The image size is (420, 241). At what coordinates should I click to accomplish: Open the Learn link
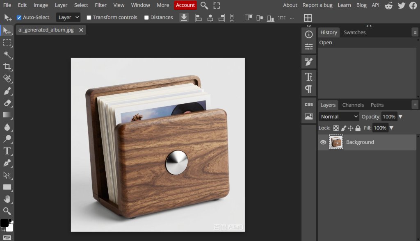(x=344, y=5)
